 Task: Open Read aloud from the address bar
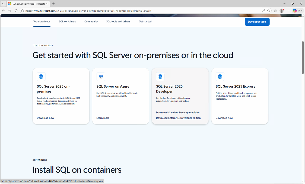tap(263, 11)
